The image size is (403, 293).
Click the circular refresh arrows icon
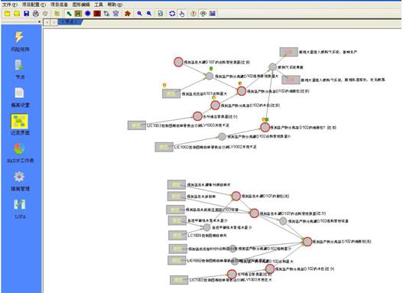click(172, 14)
